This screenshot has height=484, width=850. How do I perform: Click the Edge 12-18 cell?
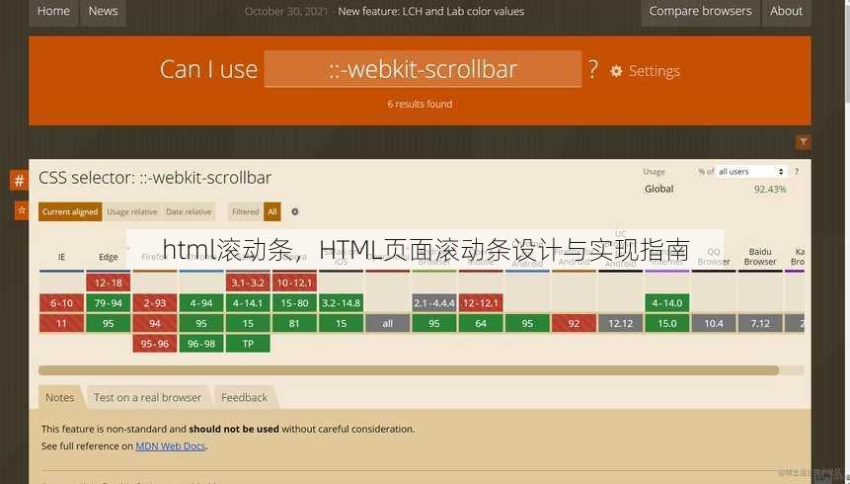click(108, 282)
